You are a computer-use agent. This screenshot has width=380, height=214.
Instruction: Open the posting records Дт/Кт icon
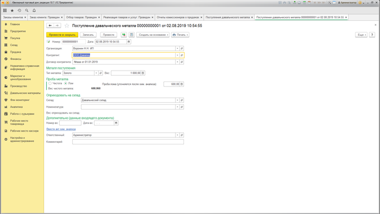tap(124, 35)
